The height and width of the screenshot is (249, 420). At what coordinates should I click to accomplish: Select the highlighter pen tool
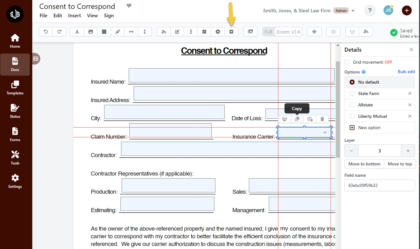pyautogui.click(x=117, y=32)
